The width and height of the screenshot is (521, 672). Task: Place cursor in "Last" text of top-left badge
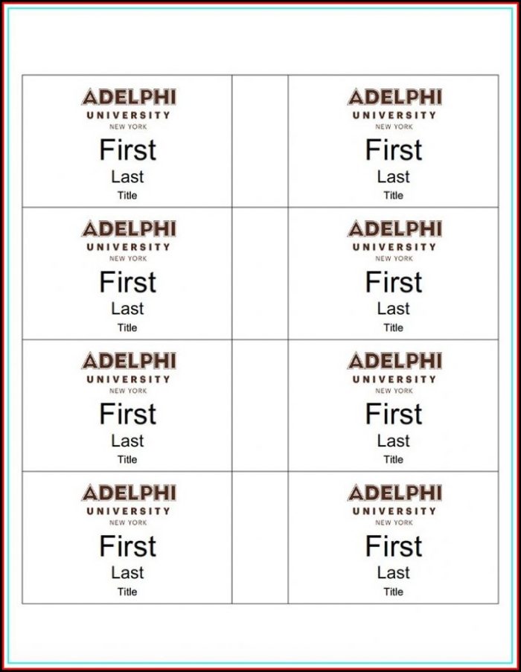coord(127,177)
